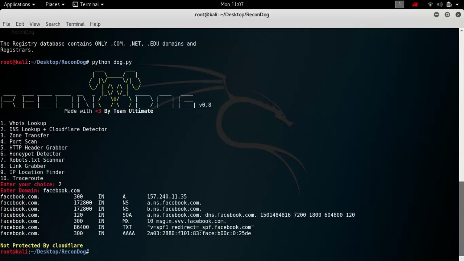
Task: Click the volume speaker icon
Action: (x=440, y=4)
